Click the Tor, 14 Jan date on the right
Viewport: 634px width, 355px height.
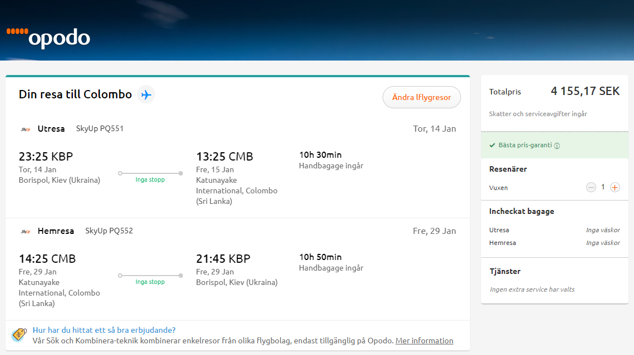coord(434,129)
